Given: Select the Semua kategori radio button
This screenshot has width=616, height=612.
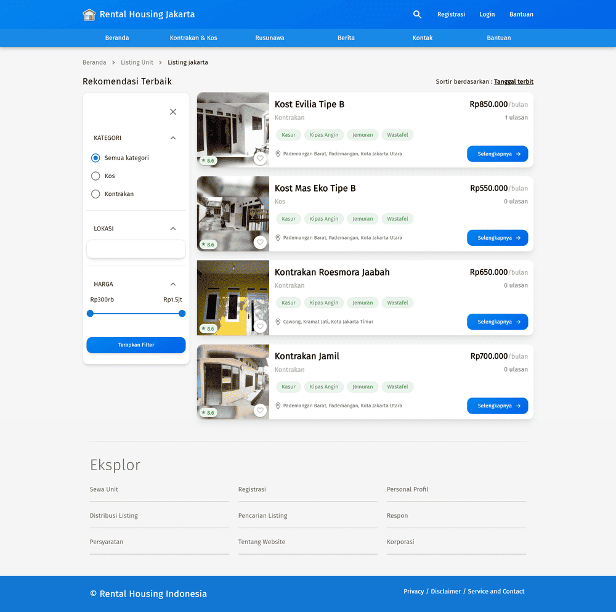Looking at the screenshot, I should pyautogui.click(x=95, y=158).
